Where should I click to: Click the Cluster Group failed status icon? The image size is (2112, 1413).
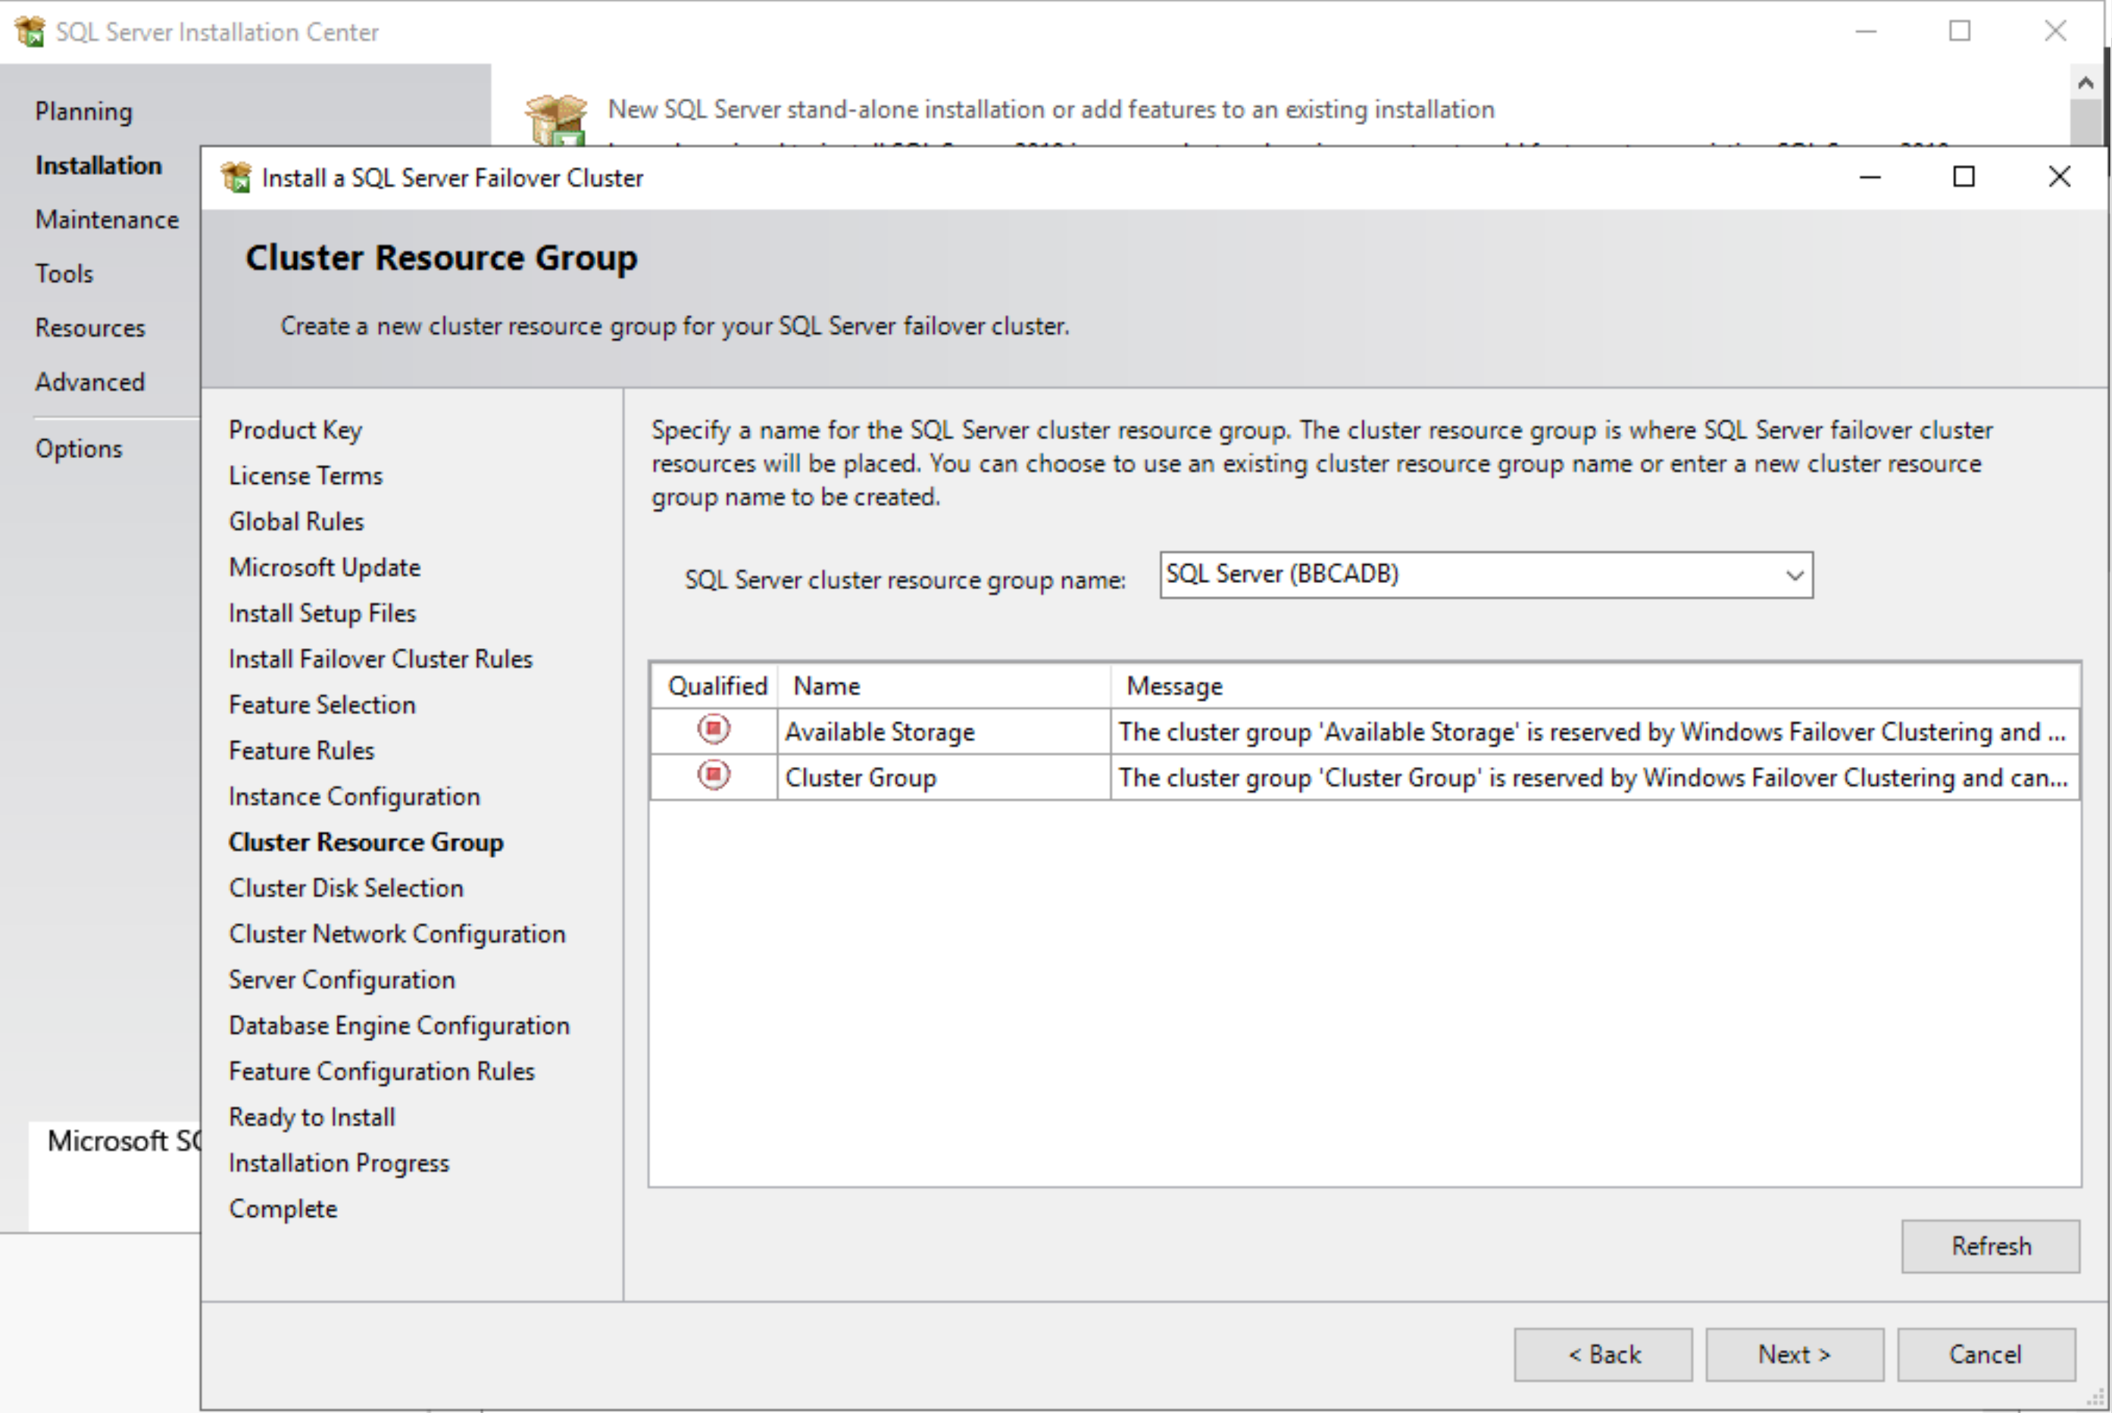tap(714, 775)
